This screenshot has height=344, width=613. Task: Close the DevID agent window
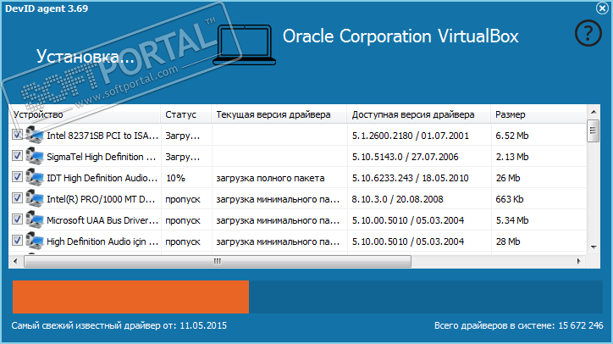point(603,8)
